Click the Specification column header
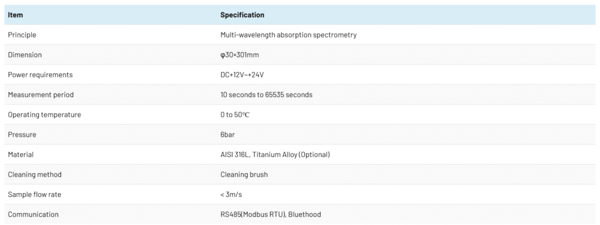 pyautogui.click(x=242, y=15)
